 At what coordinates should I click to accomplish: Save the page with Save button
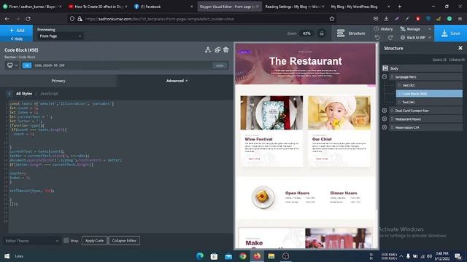pos(450,33)
